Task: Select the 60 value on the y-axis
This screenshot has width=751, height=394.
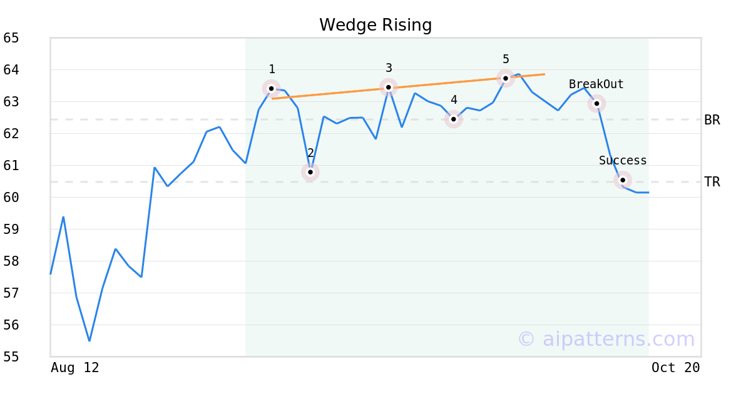Action: pos(11,198)
